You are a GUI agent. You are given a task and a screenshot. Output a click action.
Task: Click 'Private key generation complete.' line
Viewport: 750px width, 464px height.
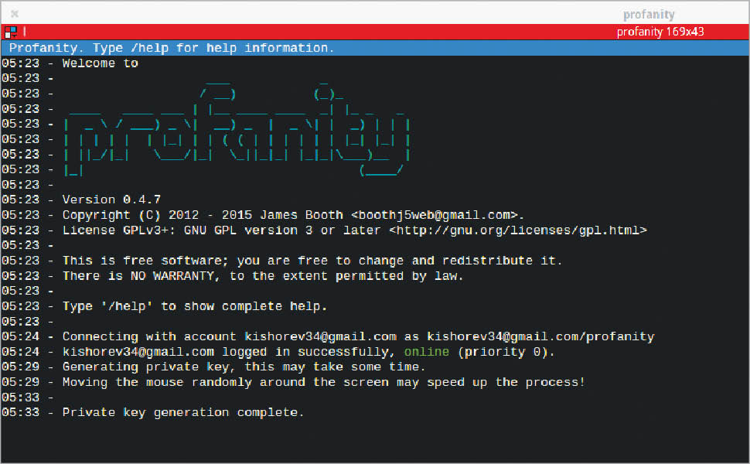click(x=183, y=412)
